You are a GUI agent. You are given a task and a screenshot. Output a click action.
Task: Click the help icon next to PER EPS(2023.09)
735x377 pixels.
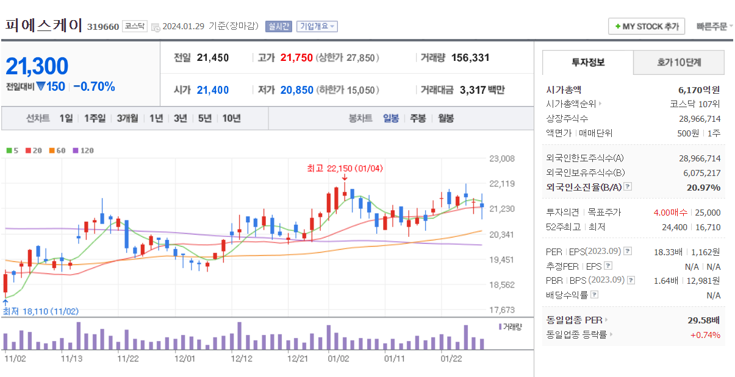[628, 252]
